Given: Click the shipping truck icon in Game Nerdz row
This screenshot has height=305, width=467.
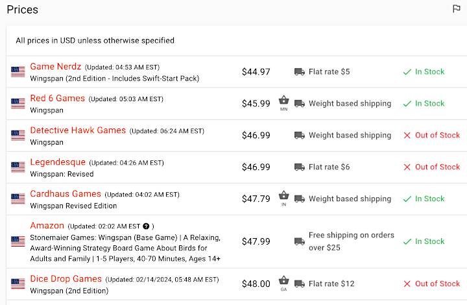Looking at the screenshot, I should (299, 72).
